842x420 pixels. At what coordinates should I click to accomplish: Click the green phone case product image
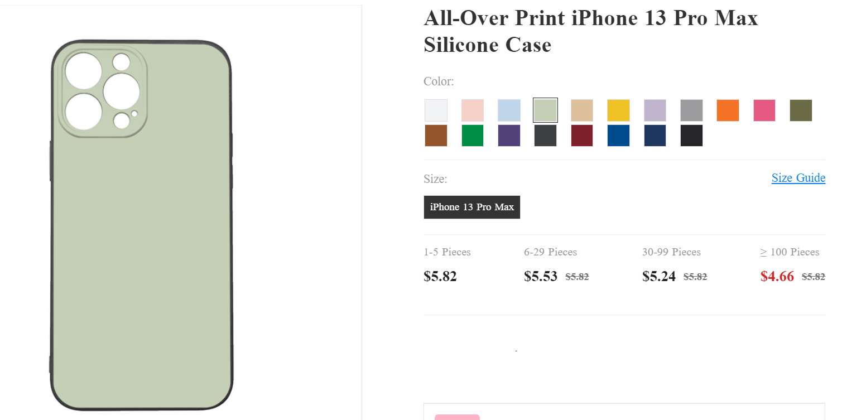click(142, 223)
